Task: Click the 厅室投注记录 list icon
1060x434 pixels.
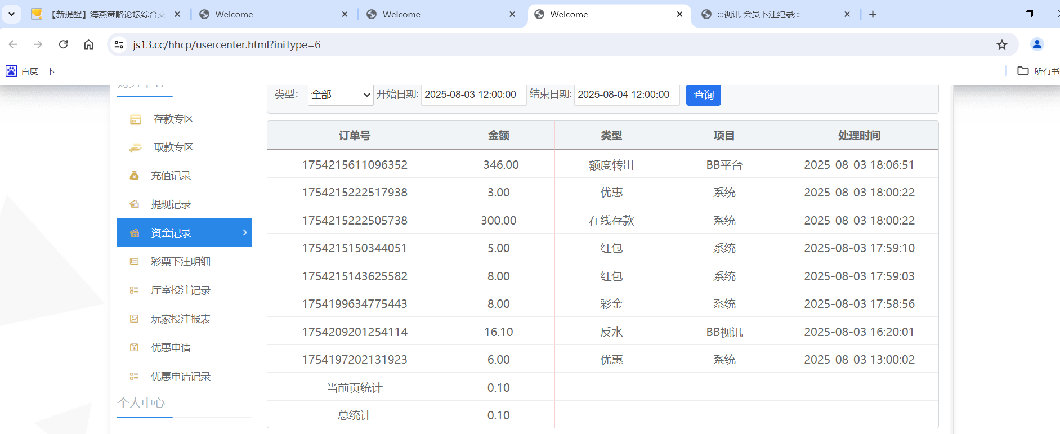Action: click(x=135, y=290)
